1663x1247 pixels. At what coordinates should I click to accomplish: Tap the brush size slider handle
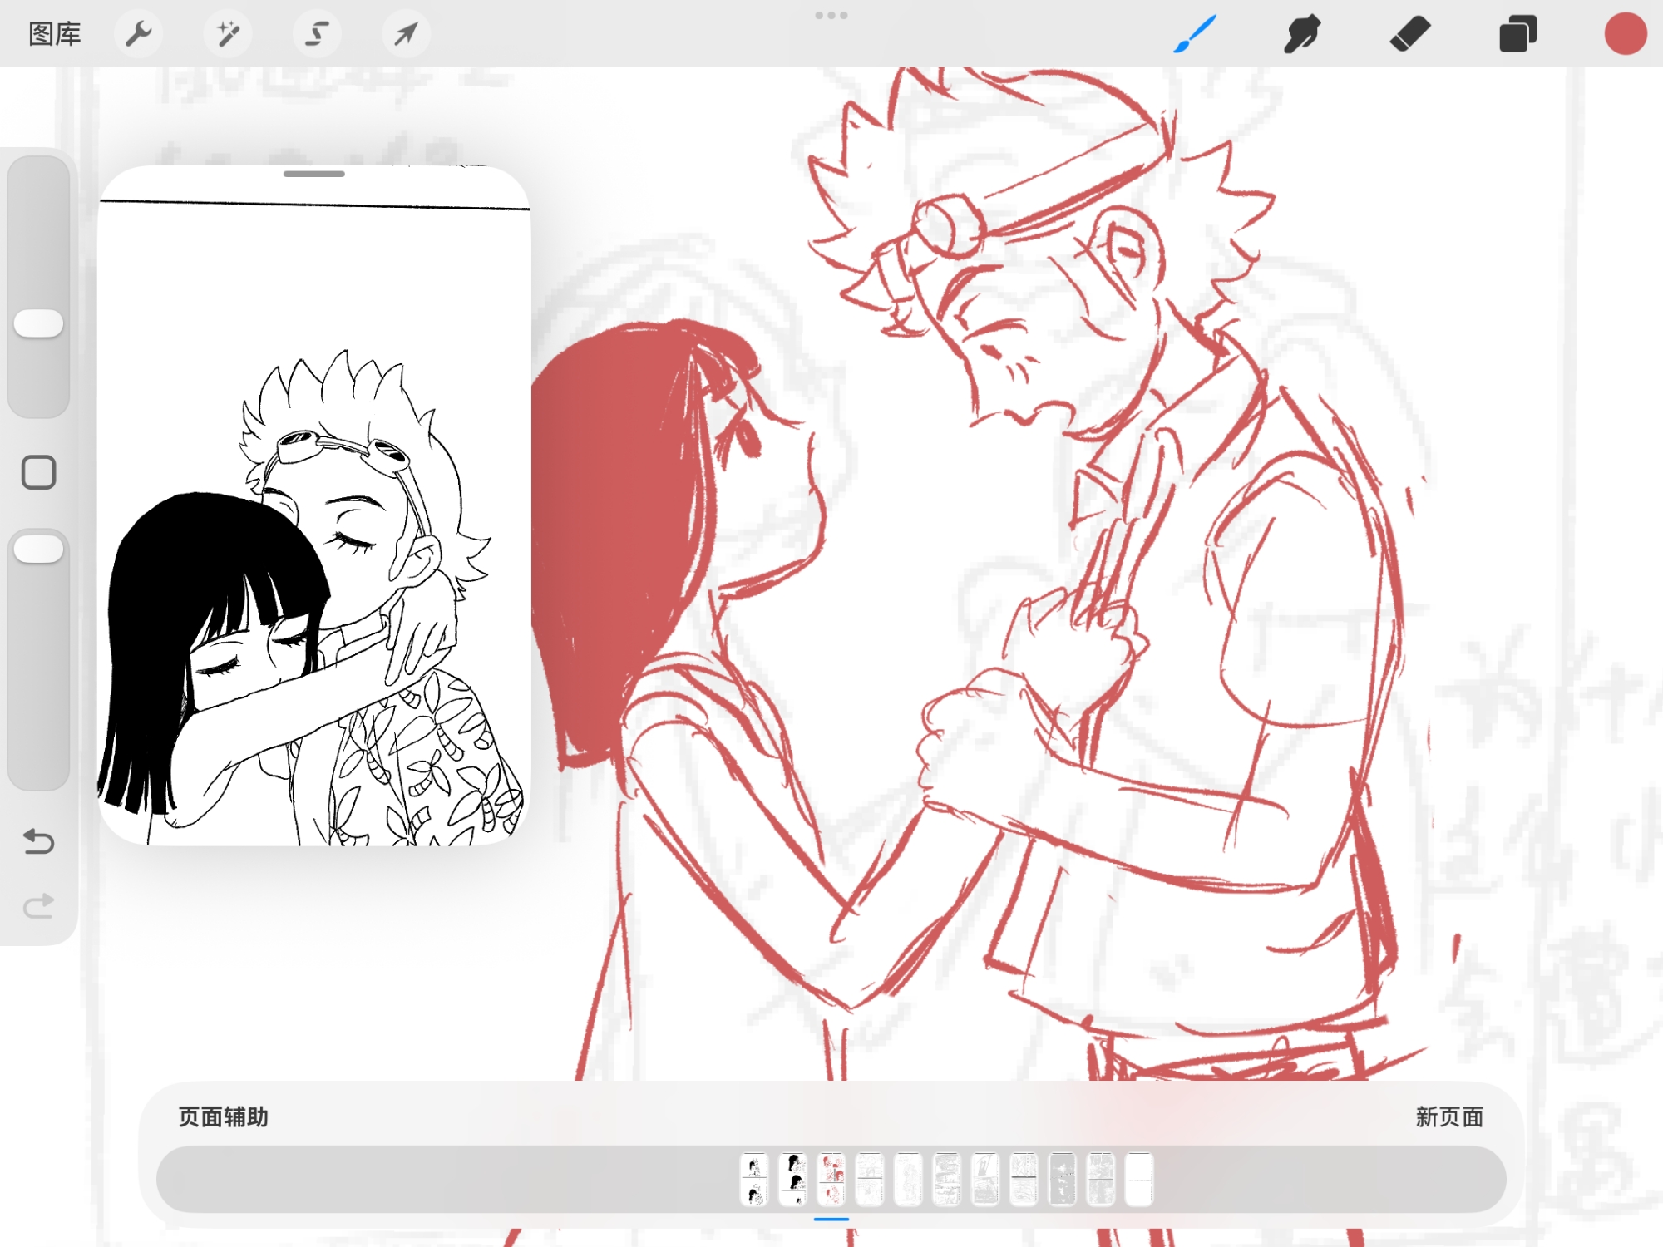[x=39, y=323]
